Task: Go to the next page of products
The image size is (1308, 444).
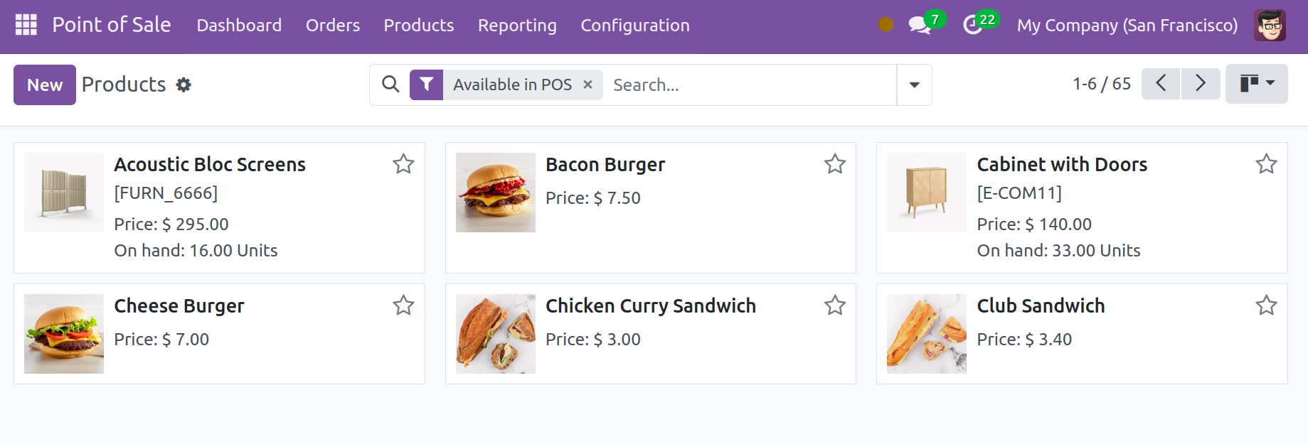Action: 1201,84
